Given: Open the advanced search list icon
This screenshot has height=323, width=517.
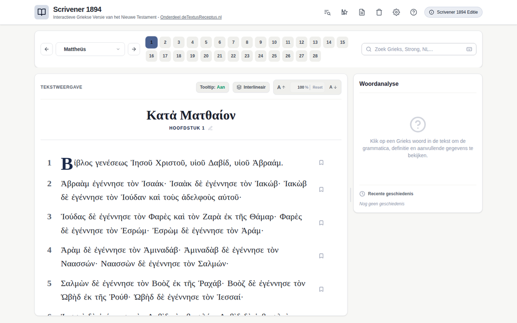Looking at the screenshot, I should (x=327, y=12).
